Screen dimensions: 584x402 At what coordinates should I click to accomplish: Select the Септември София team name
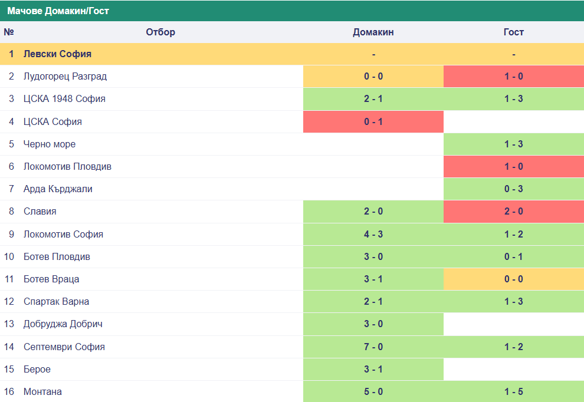click(64, 347)
